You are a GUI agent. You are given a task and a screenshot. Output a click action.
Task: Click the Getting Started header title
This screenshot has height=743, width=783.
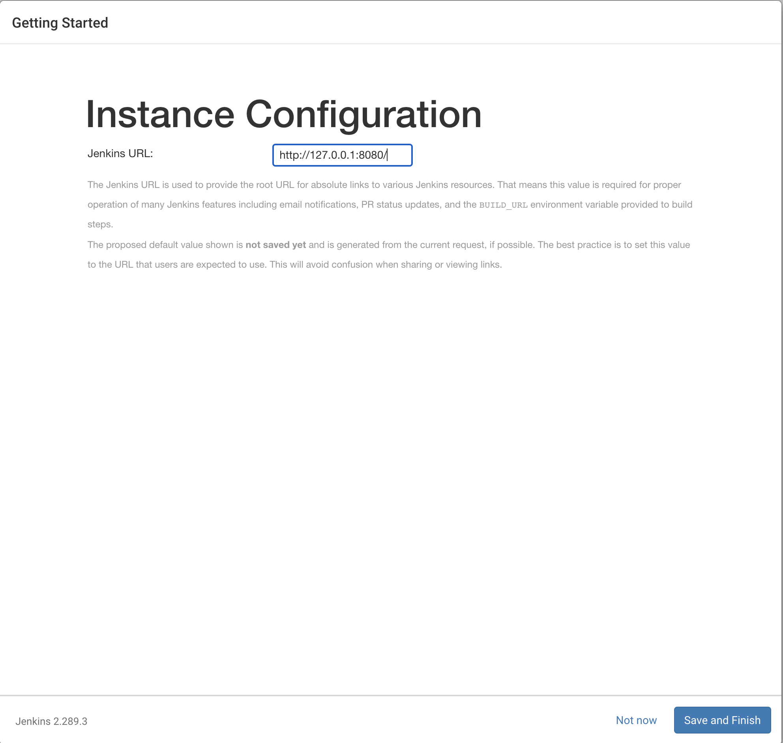coord(60,23)
